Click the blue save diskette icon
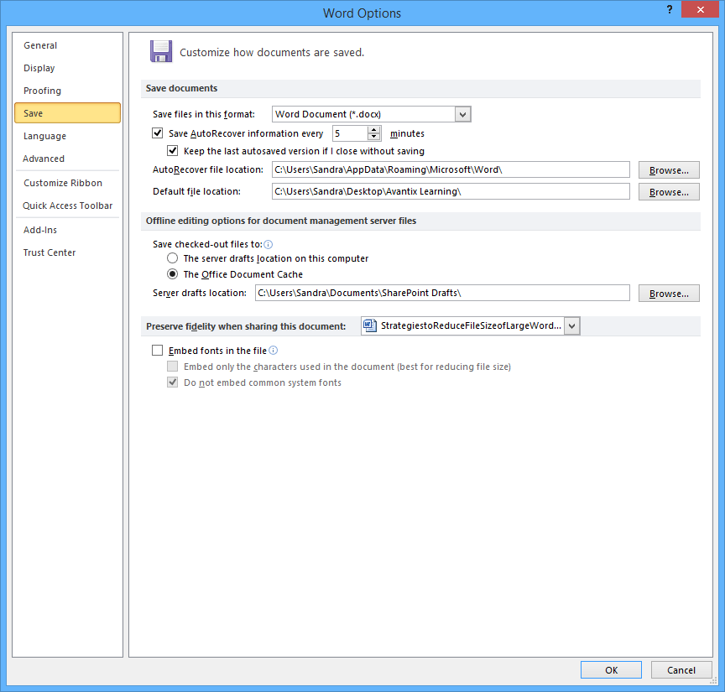The image size is (725, 692). (x=160, y=51)
